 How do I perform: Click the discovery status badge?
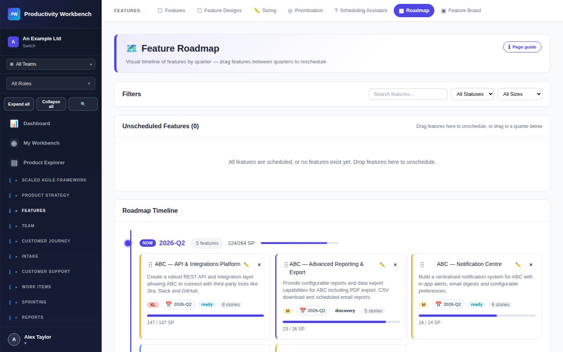tap(345, 311)
